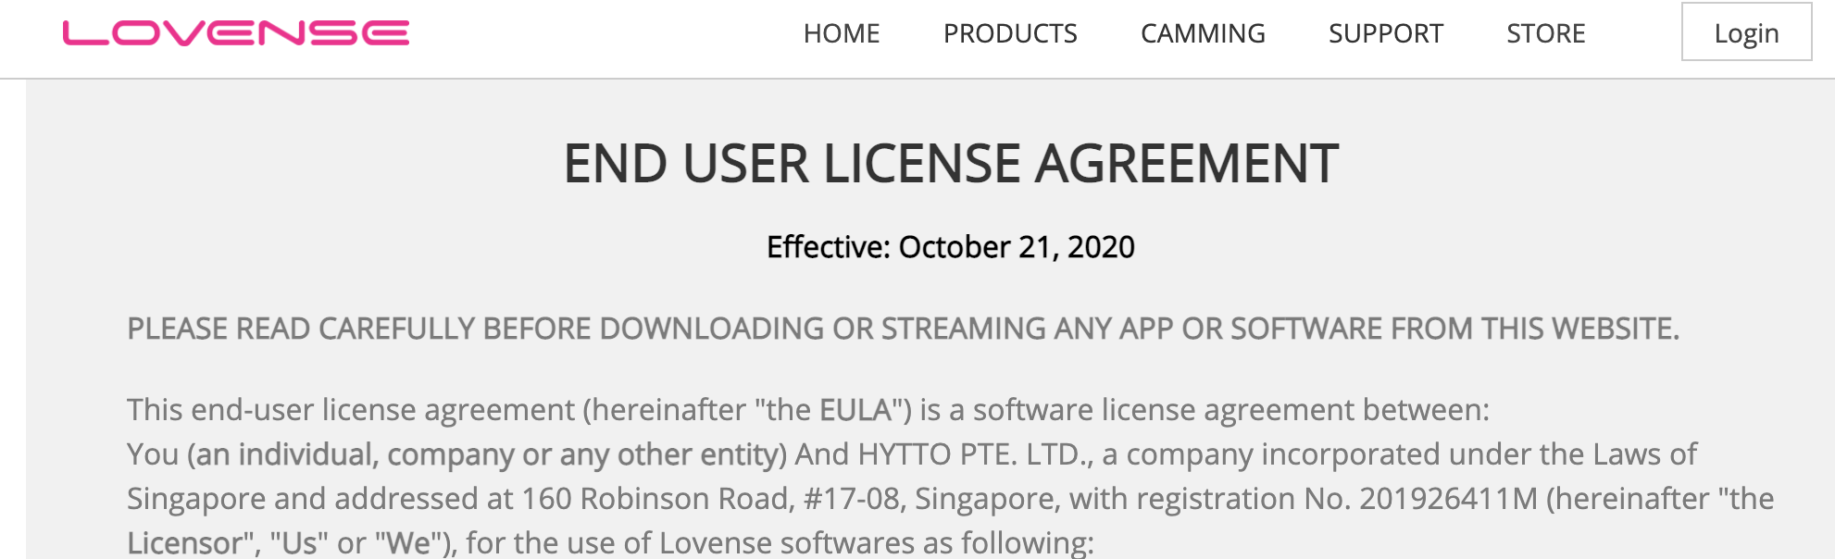
Task: Click the line mentioning HYTTO PTE. LTD.
Action: (912, 454)
